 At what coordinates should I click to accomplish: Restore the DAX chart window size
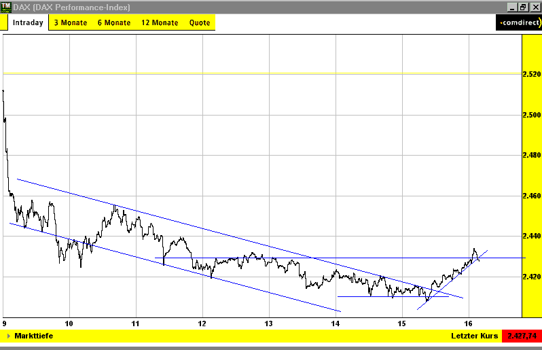point(523,7)
